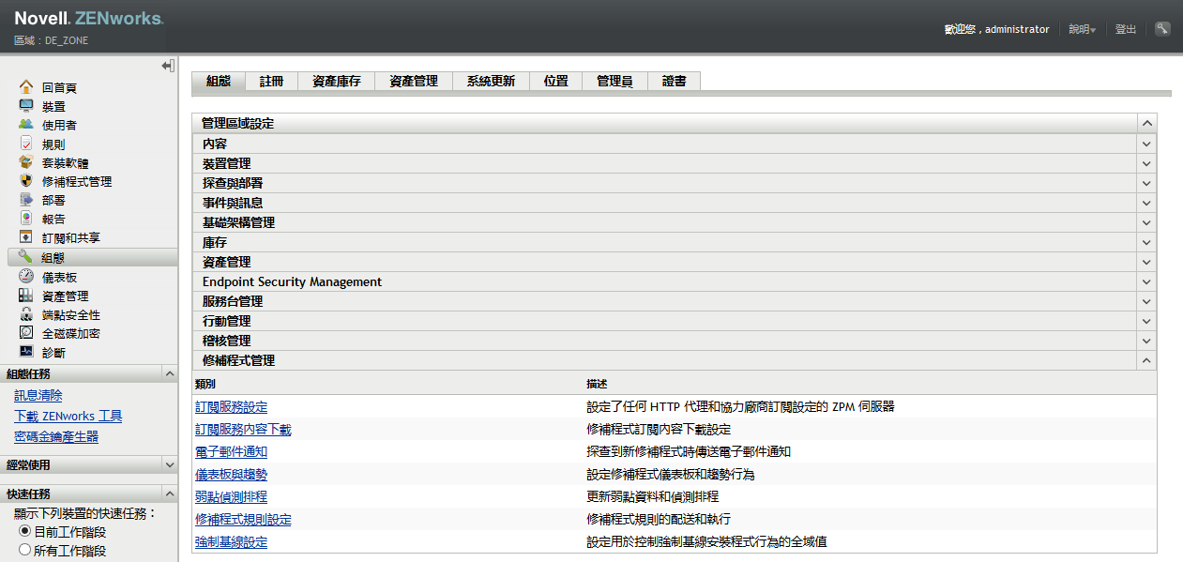Click the 訂閱和共享 icon
This screenshot has height=562, width=1183.
26,237
